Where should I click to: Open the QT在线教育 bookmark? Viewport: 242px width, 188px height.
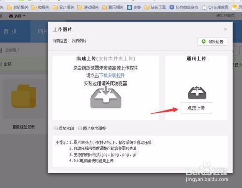(x=215, y=7)
